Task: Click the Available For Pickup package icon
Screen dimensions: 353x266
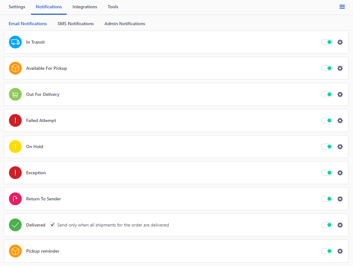Action: tap(15, 68)
